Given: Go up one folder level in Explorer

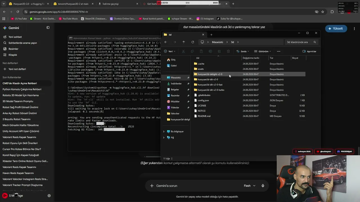Looking at the screenshot, I should [x=184, y=42].
